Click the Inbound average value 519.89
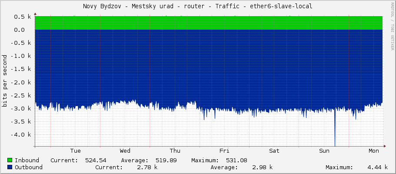Screen dimensions: 396x174 tap(166, 161)
